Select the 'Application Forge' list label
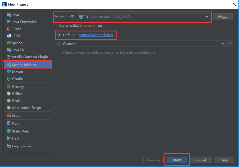The width and height of the screenshot is (239, 167). coord(27,108)
